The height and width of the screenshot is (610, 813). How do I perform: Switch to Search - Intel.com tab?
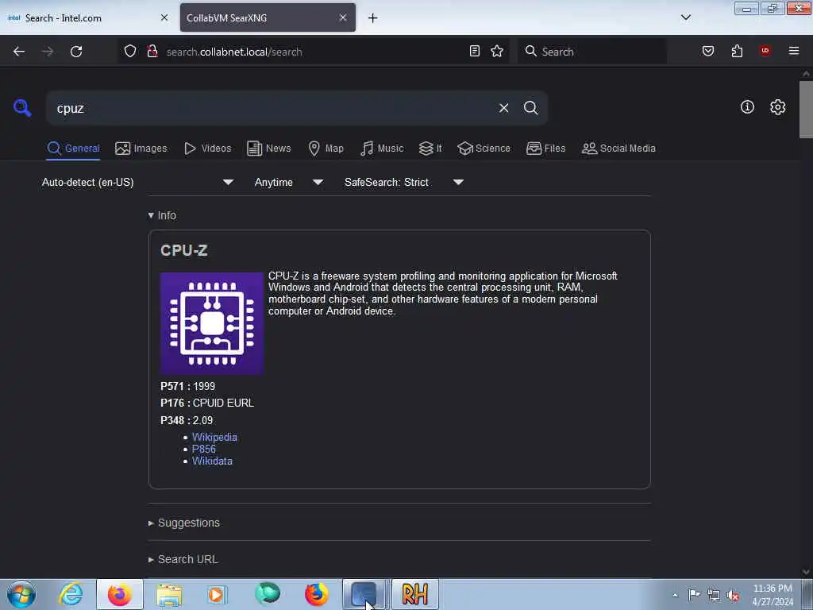pos(88,17)
